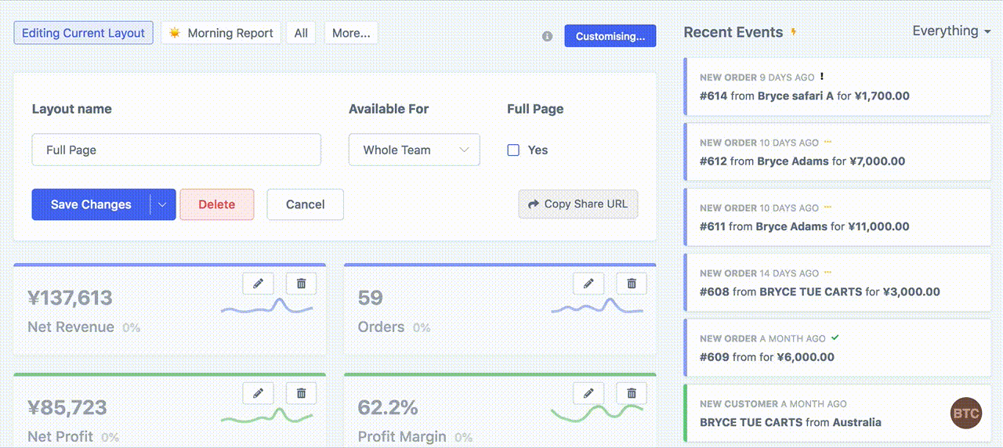Expand the Save Changes split-button arrow
This screenshot has width=1003, height=448.
[162, 204]
